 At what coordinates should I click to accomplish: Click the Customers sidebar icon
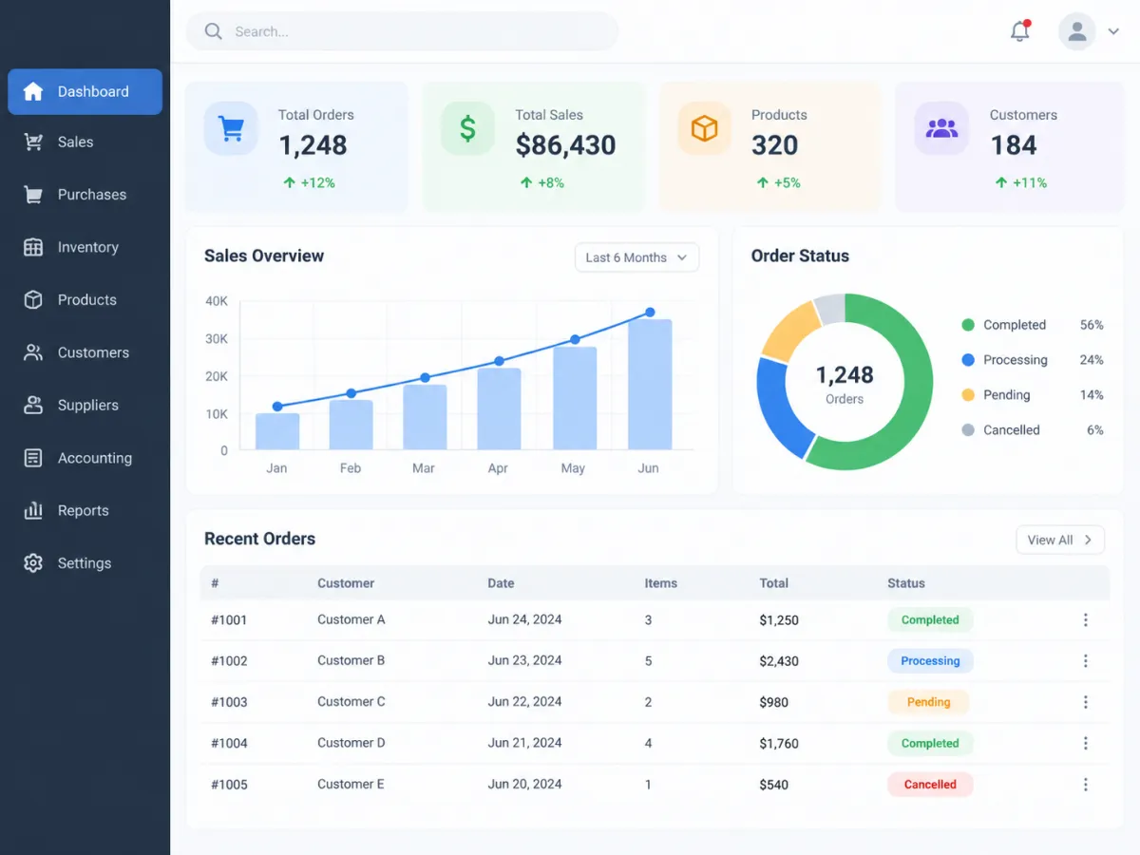click(x=33, y=352)
